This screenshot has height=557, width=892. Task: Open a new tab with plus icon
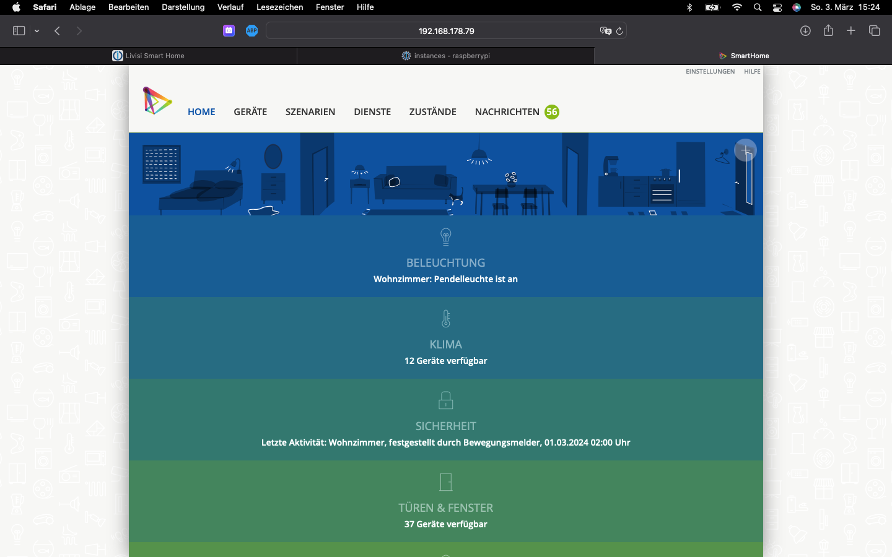[x=851, y=31]
